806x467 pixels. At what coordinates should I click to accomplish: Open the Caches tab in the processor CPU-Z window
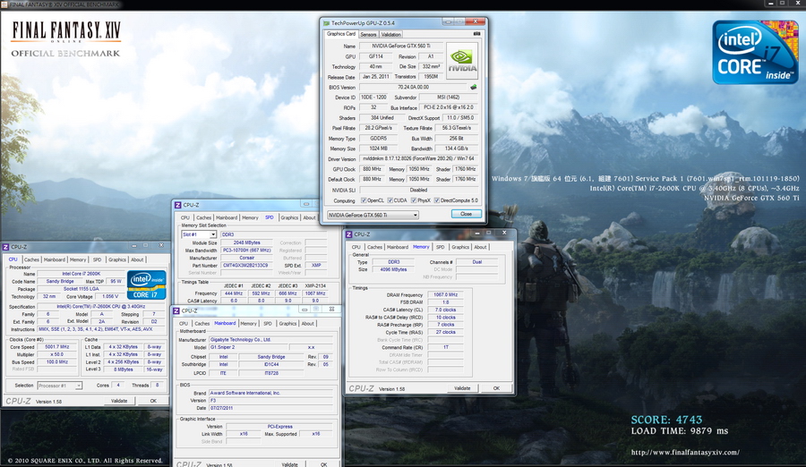pyautogui.click(x=31, y=259)
